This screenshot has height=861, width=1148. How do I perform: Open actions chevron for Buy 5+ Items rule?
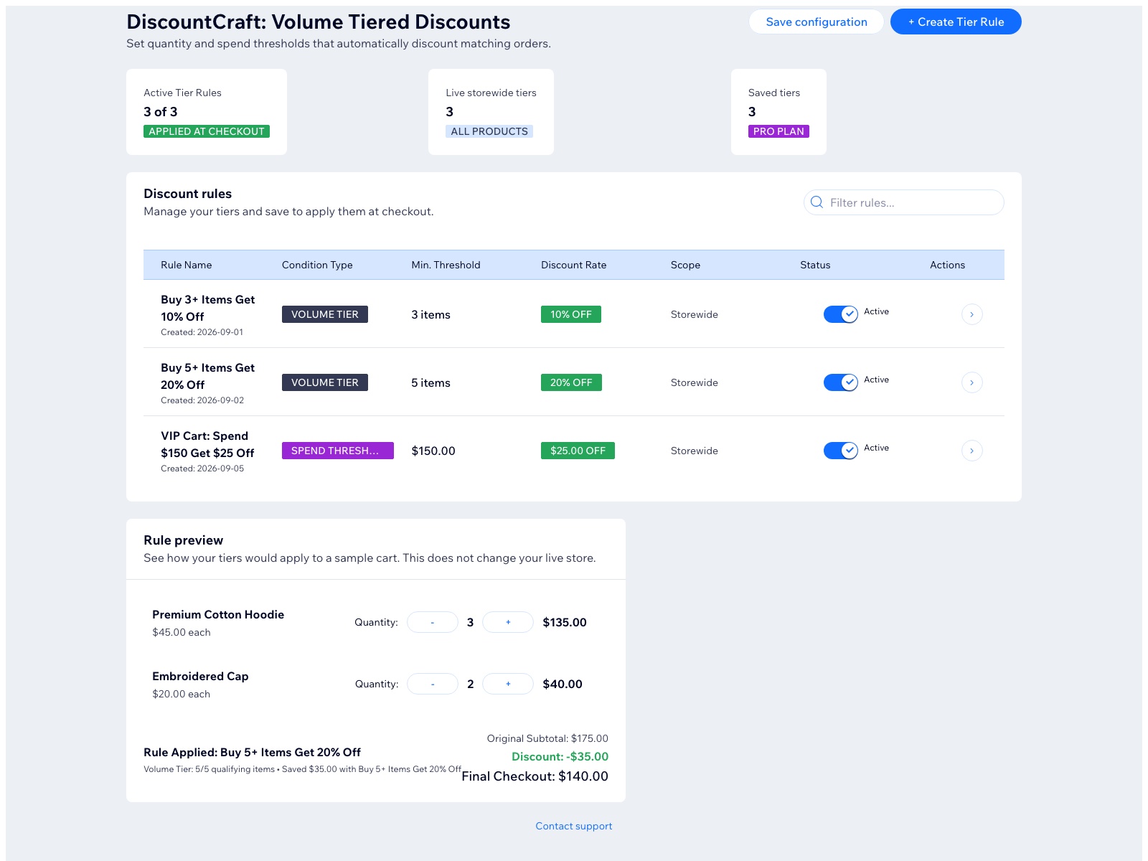tap(971, 382)
